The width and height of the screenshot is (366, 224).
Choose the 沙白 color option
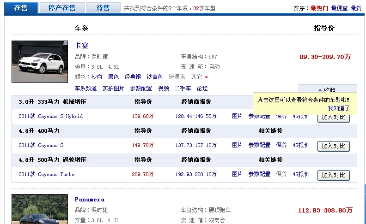[97, 77]
